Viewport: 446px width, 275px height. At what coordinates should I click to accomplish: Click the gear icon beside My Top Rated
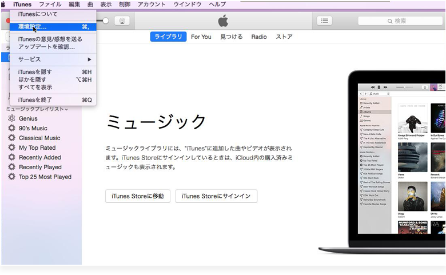tap(11, 148)
